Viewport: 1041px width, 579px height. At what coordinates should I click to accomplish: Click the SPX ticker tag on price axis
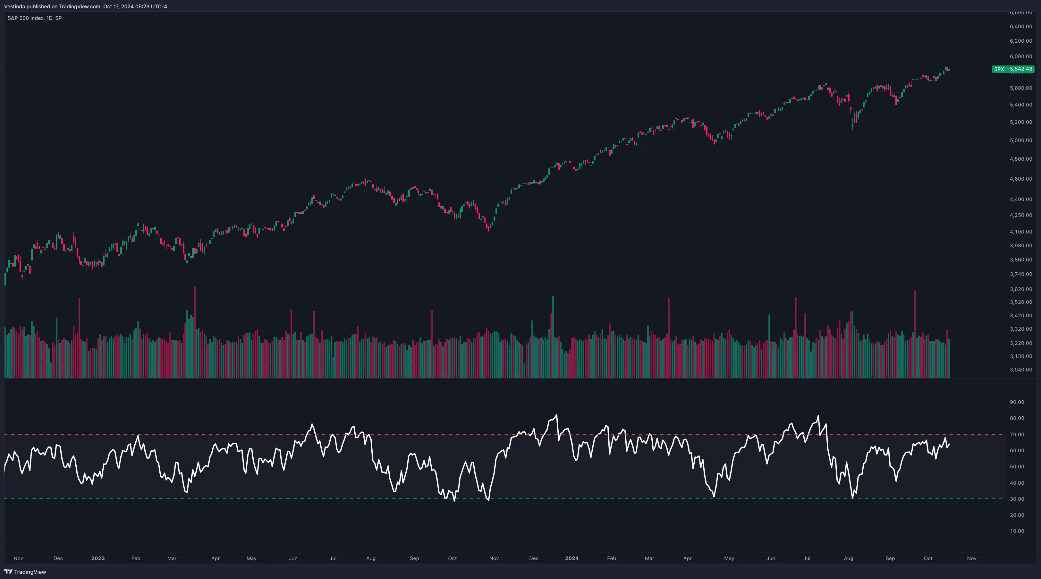(999, 69)
